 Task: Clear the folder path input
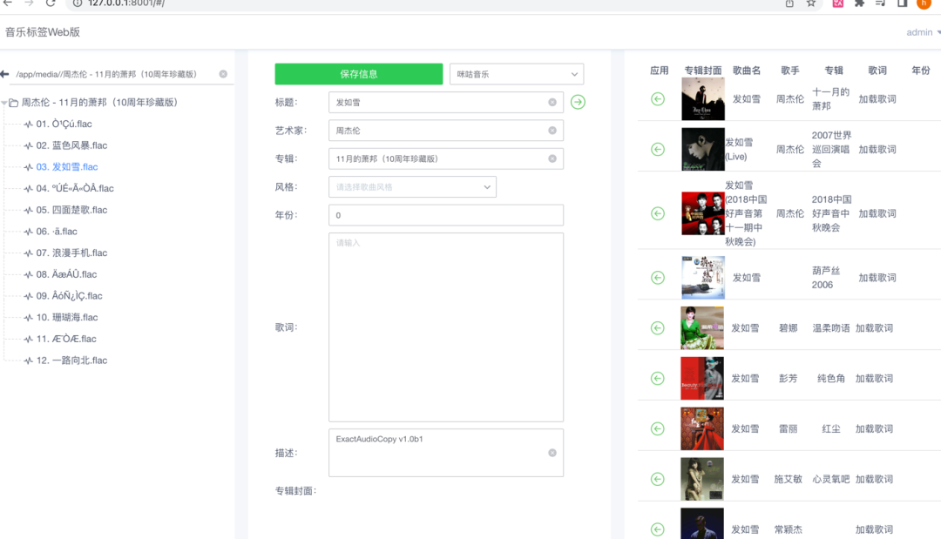tap(223, 74)
